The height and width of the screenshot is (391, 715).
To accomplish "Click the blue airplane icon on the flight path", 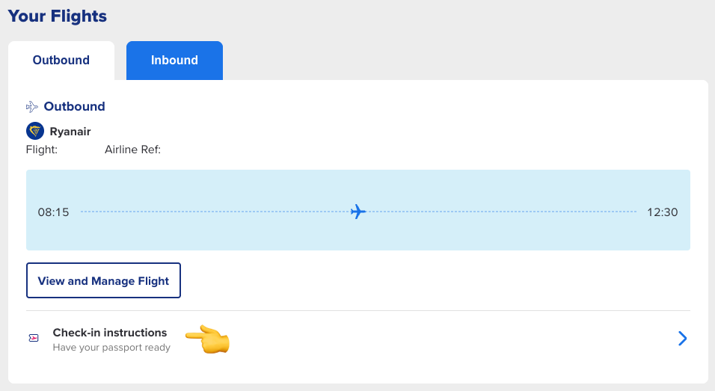I will coord(358,212).
